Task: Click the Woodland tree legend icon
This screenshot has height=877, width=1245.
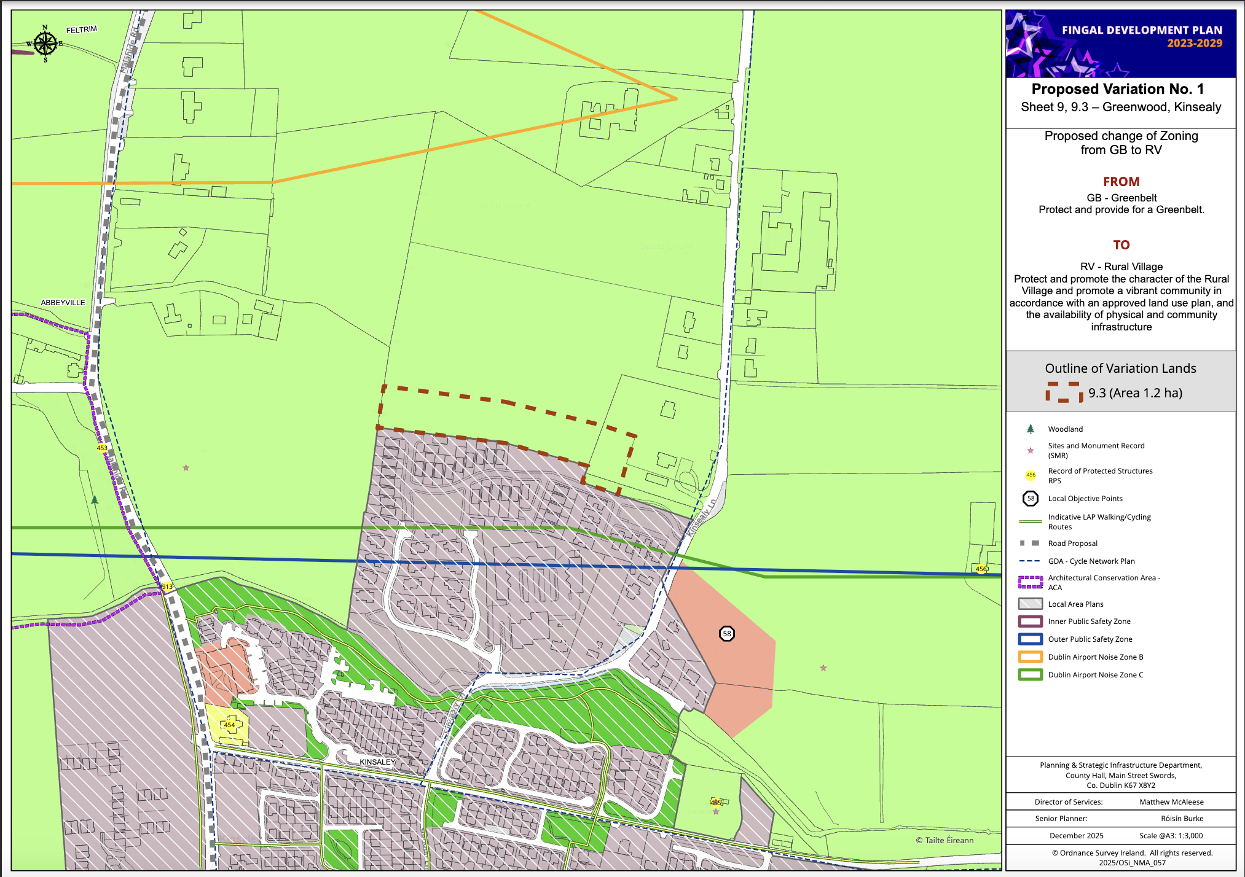Action: point(1031,429)
